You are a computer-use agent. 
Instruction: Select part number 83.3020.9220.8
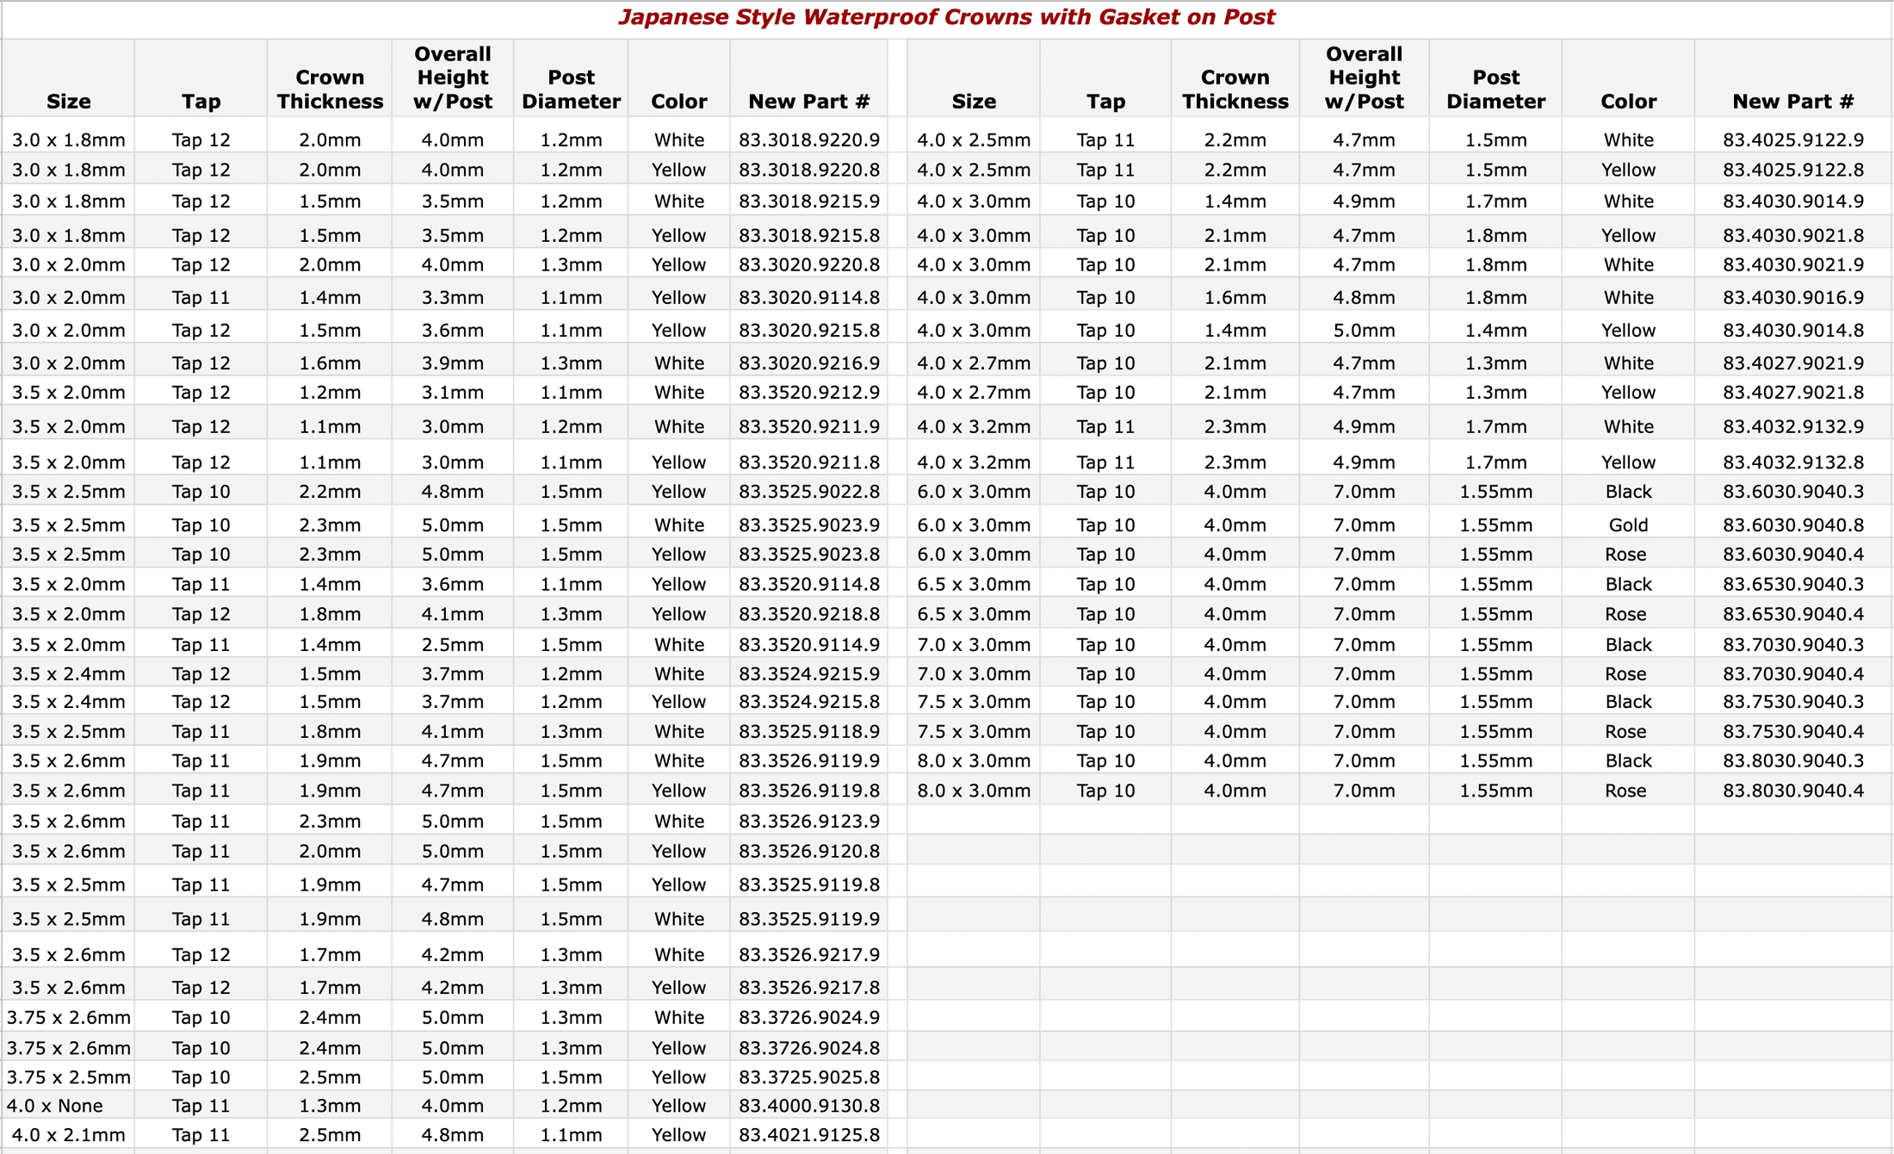[809, 264]
